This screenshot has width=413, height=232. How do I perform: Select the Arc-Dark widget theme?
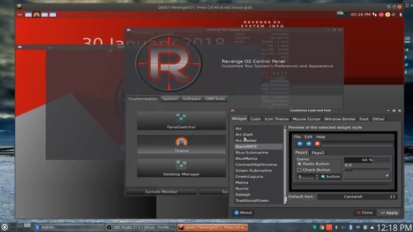(x=258, y=135)
